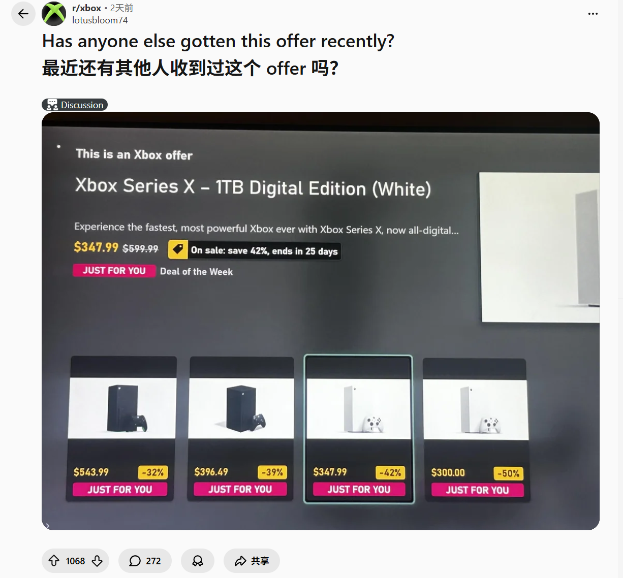Enlarge the large white Xbox console image
The image size is (623, 578).
click(x=540, y=247)
